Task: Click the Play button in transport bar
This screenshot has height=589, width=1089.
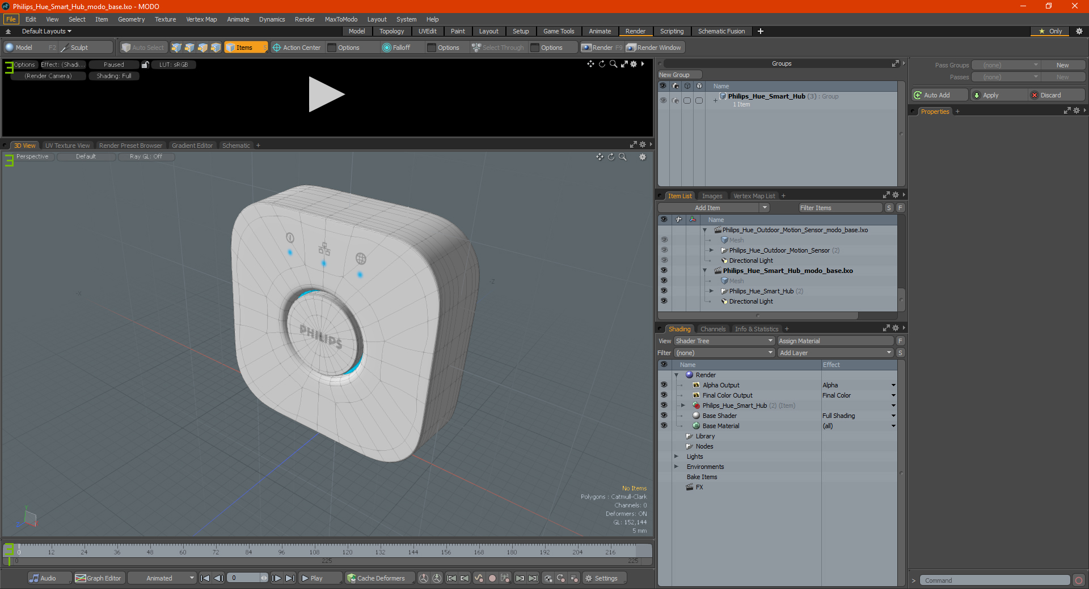Action: point(319,578)
